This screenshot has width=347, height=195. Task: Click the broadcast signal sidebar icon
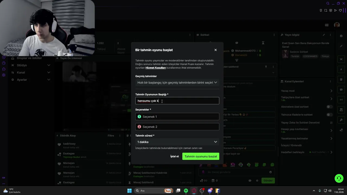[x=341, y=100]
